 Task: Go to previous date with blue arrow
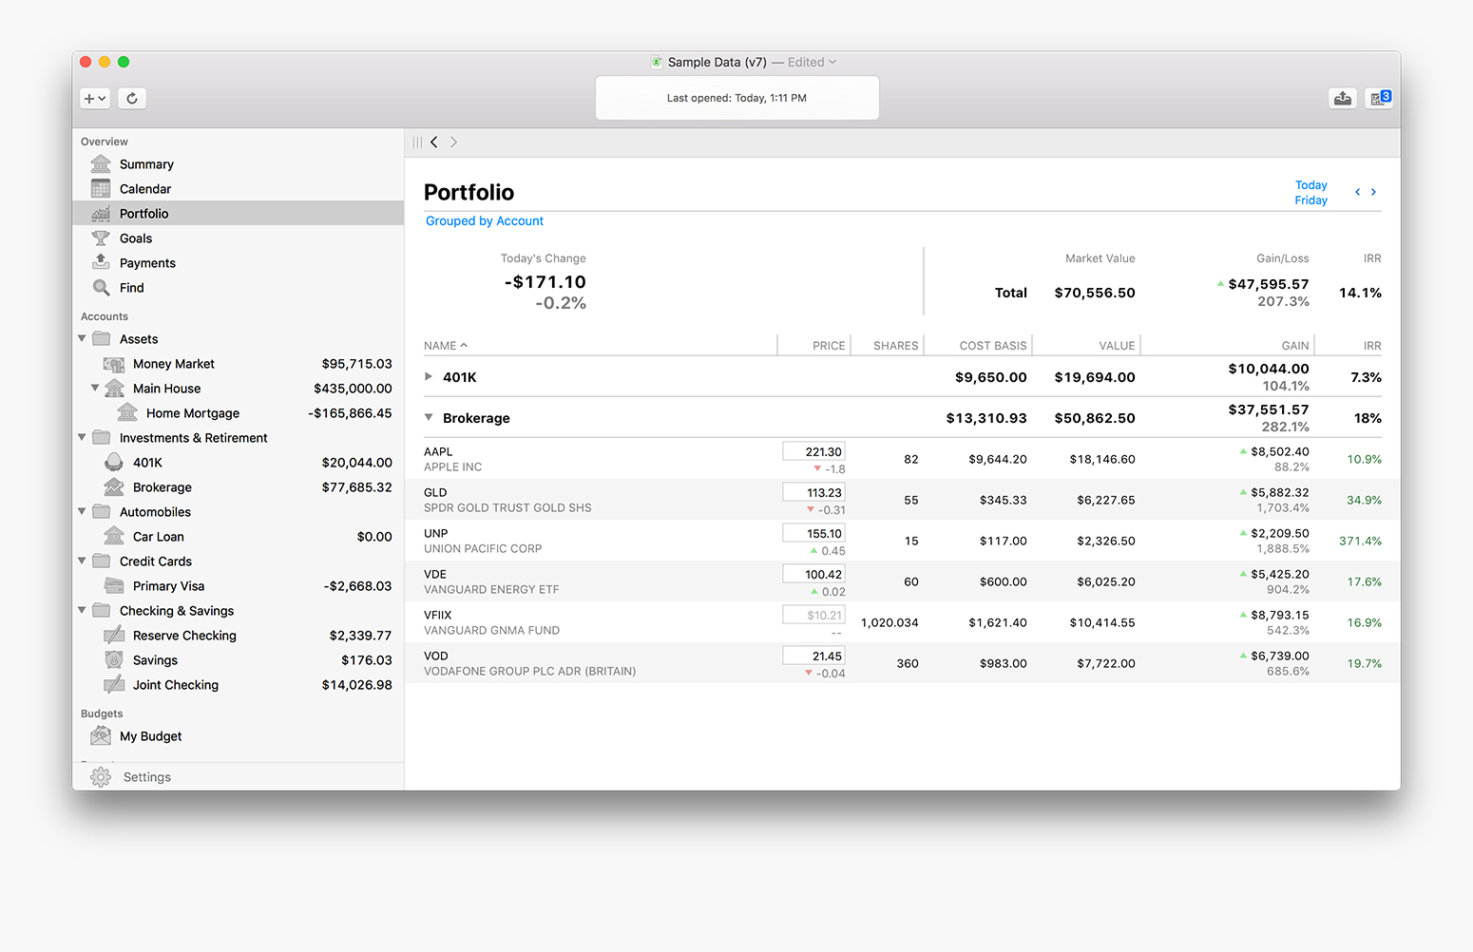tap(1357, 192)
